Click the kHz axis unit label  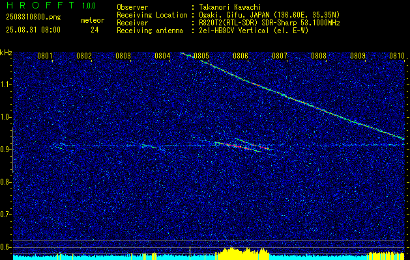[6, 53]
